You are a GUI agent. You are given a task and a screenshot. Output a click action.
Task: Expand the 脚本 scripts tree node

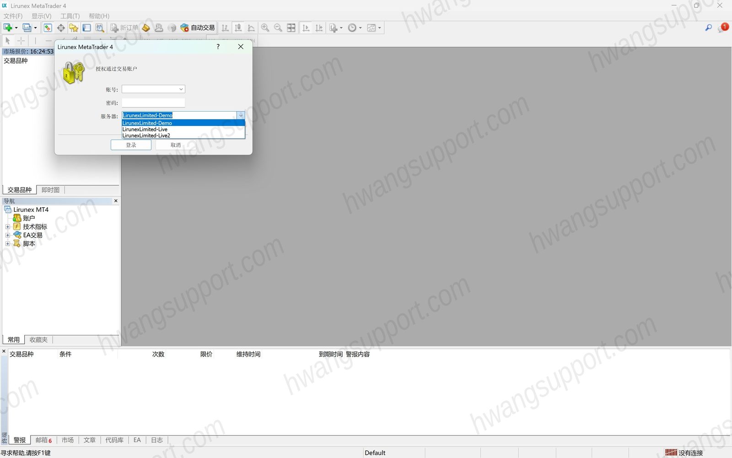click(7, 244)
